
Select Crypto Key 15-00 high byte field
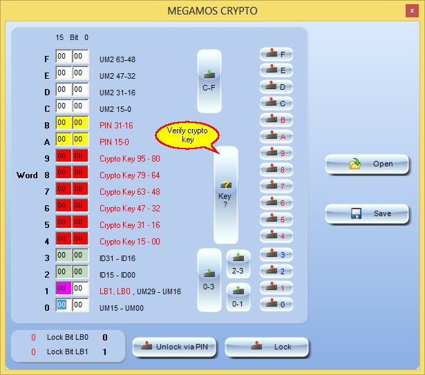[x=64, y=238]
